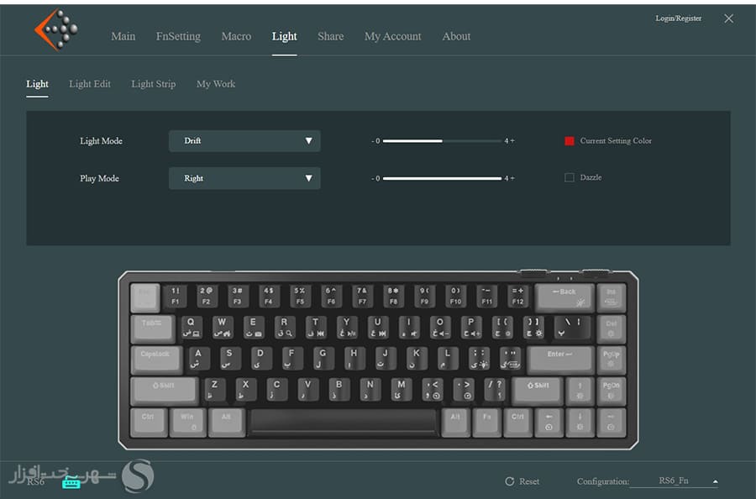Select the Back key on keyboard image
Viewport: 756px width, 499px height.
point(564,296)
